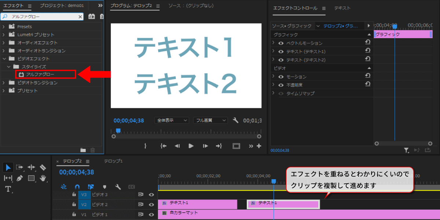Select the Razor tool
The height and width of the screenshot is (220, 440).
[43, 168]
